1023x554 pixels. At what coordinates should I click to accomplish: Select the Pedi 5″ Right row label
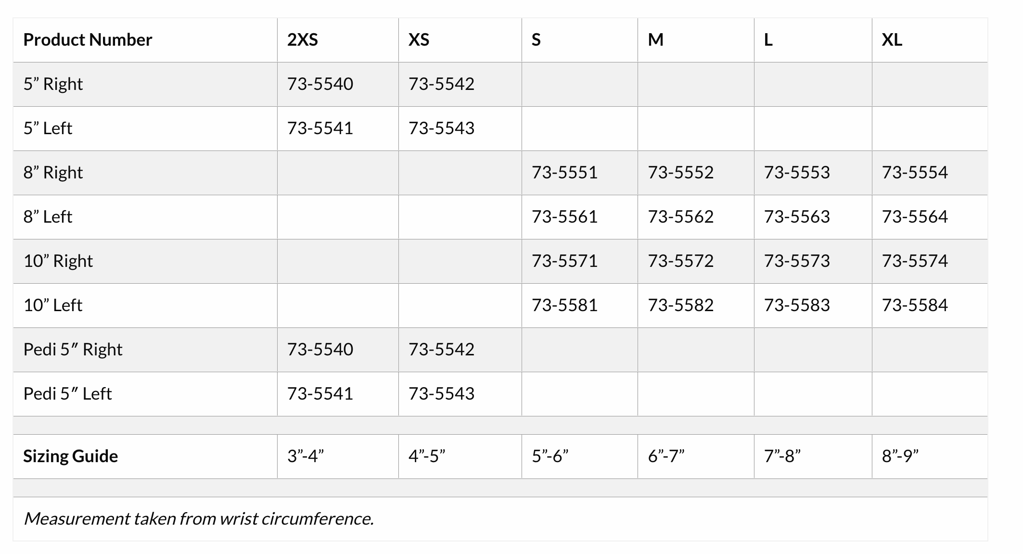[x=73, y=350]
